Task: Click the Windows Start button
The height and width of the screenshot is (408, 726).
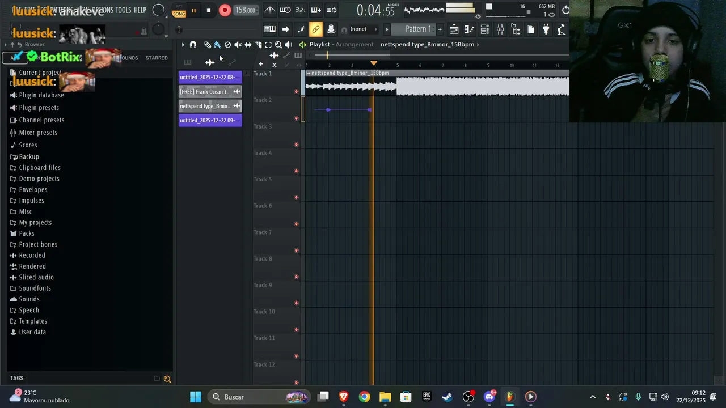Action: click(196, 397)
